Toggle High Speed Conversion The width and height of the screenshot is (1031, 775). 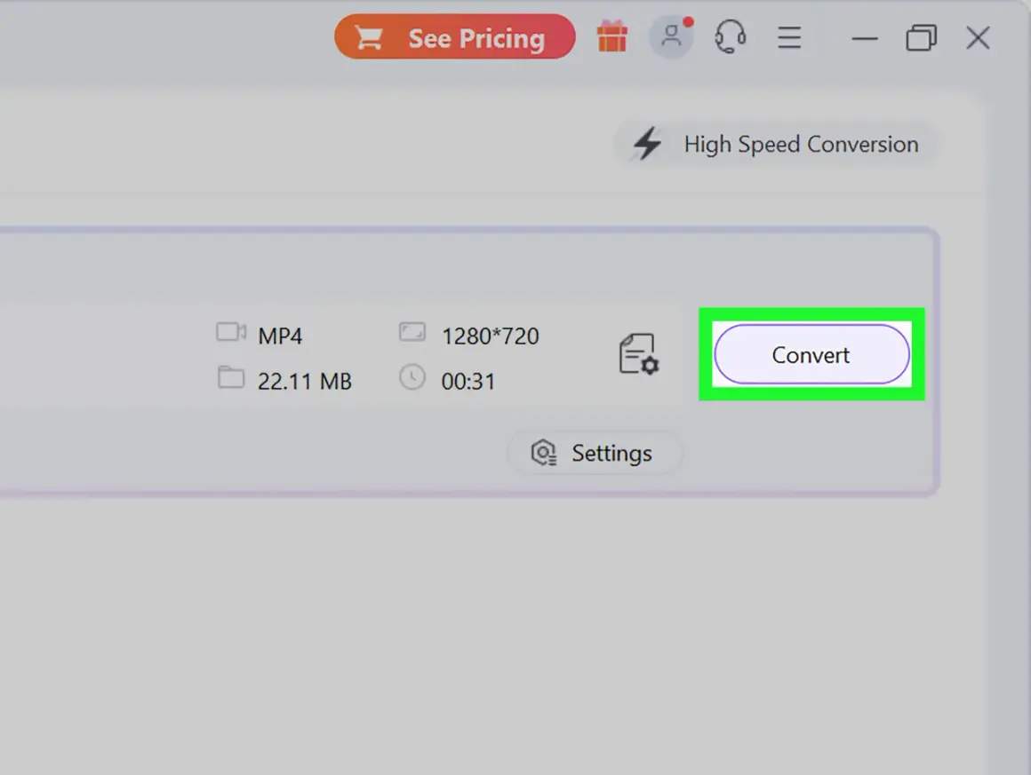pyautogui.click(x=777, y=144)
